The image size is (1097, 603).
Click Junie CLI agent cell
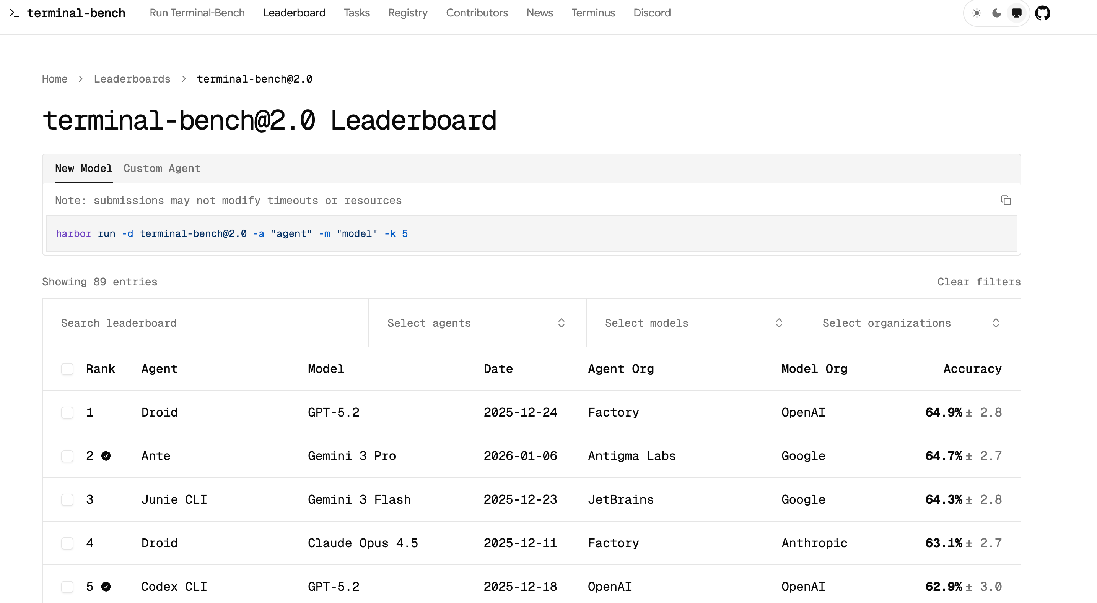coord(174,499)
